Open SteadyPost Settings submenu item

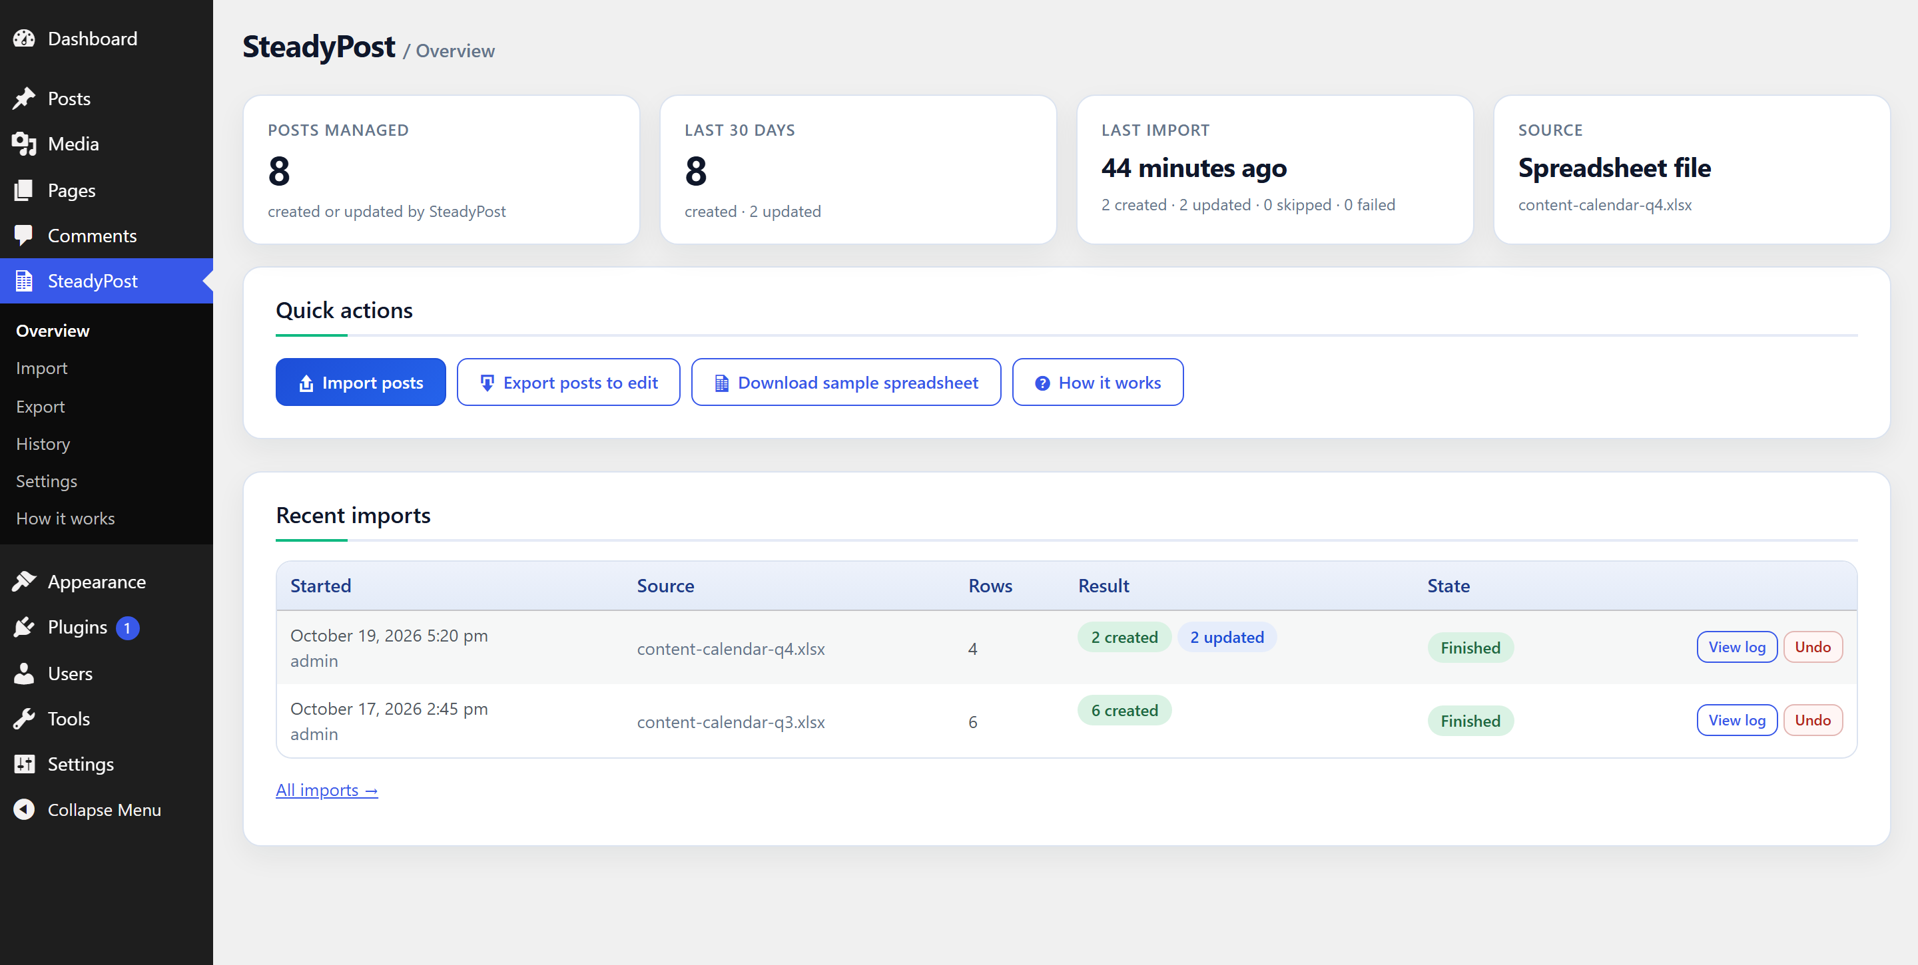pos(47,481)
